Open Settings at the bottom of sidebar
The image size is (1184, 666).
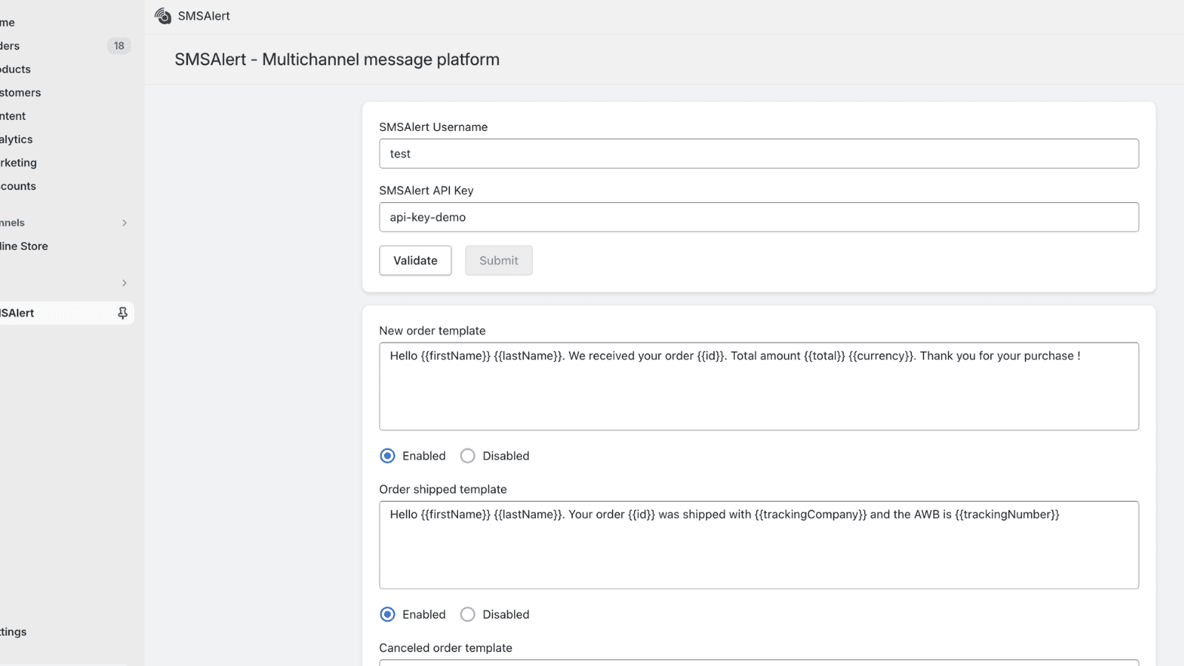click(13, 631)
